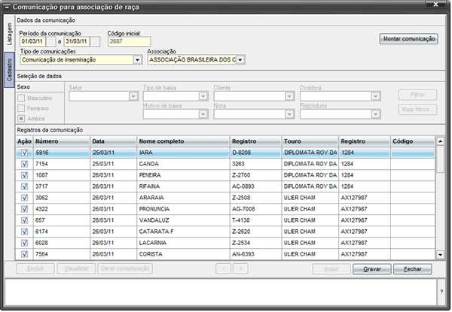Uncheck the action checkbox for row 6174
This screenshot has width=452, height=312.
coord(25,232)
